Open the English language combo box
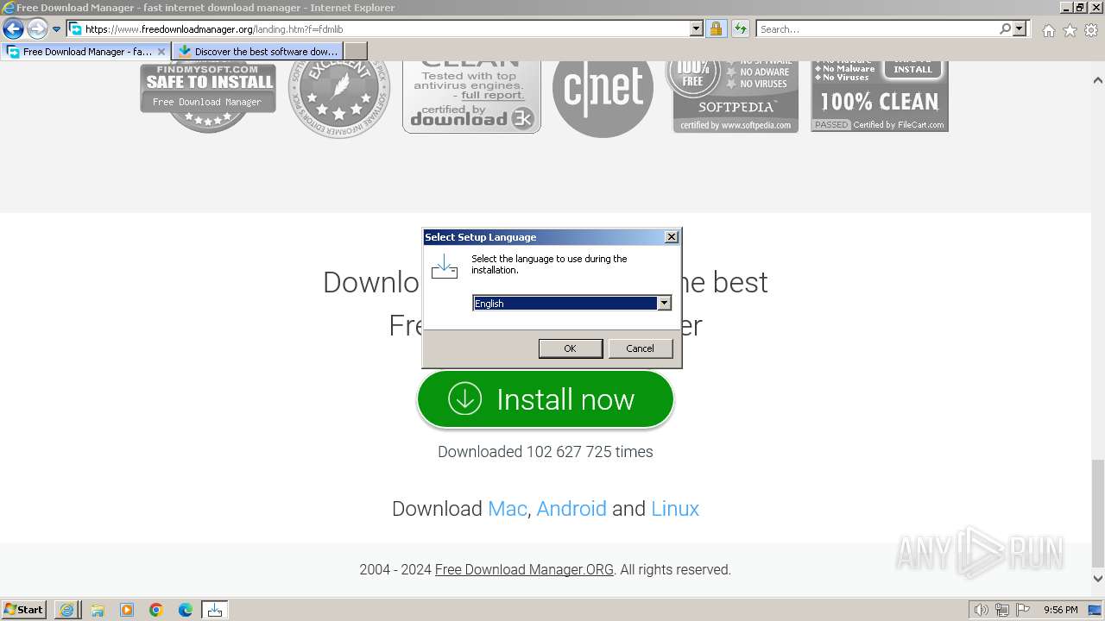This screenshot has width=1105, height=621. tap(571, 304)
